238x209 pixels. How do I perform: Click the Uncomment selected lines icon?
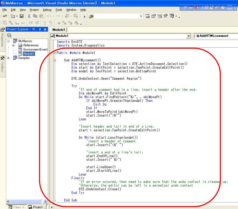[50, 23]
